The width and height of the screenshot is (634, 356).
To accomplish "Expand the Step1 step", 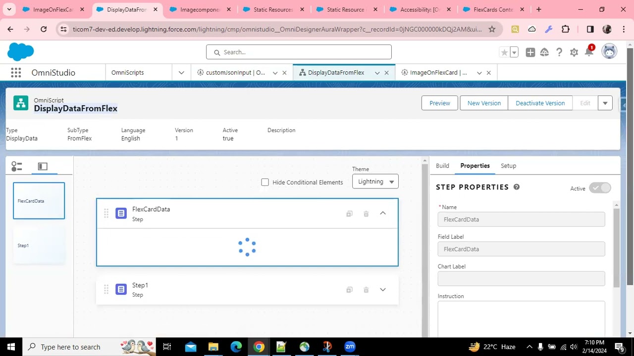I will [x=383, y=290].
